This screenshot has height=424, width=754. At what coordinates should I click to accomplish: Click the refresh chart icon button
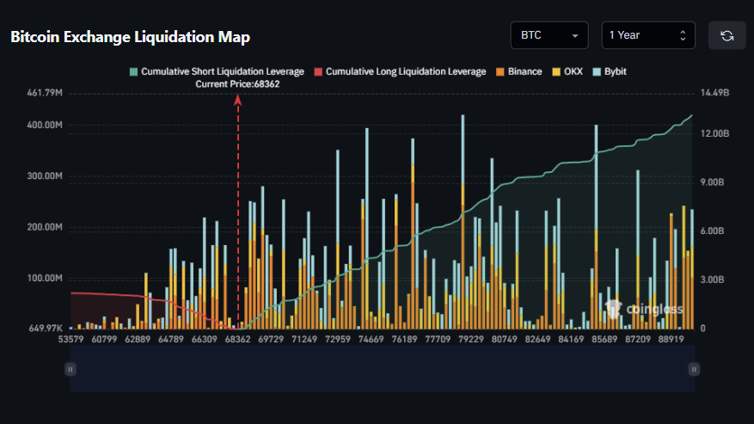pyautogui.click(x=726, y=35)
